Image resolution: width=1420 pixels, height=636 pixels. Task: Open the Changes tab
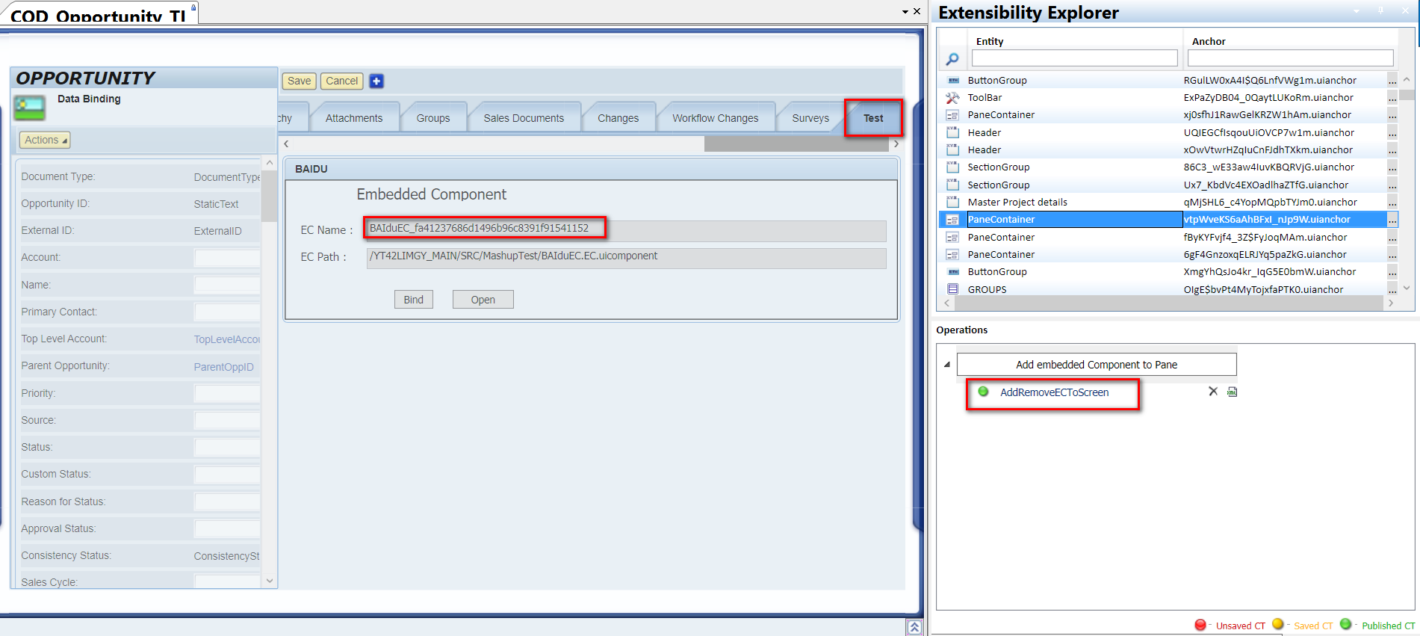(x=618, y=118)
